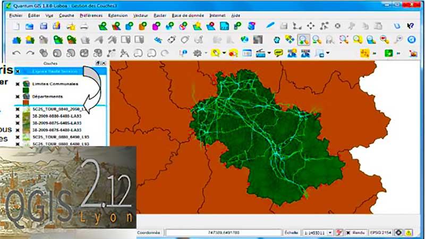Open the Préférences menu

[91, 15]
